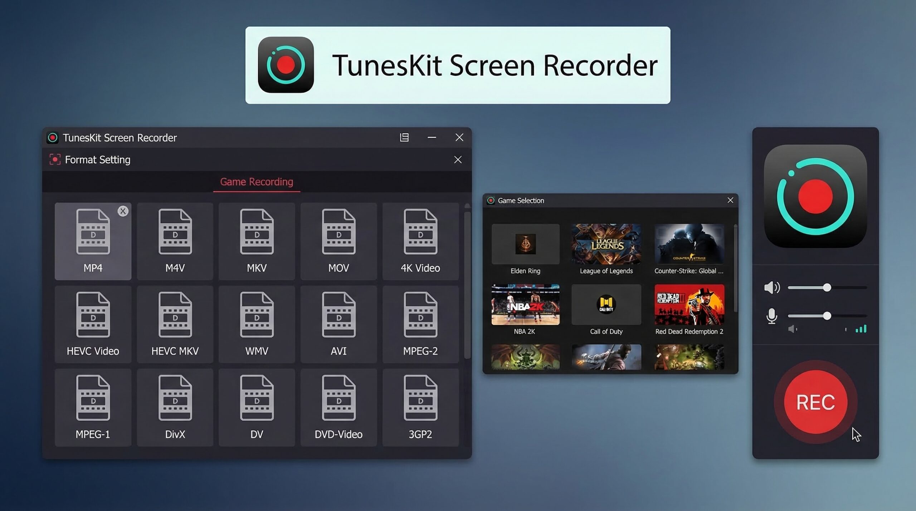Collapse the Game Selection dialog via X
This screenshot has width=916, height=511.
point(730,200)
